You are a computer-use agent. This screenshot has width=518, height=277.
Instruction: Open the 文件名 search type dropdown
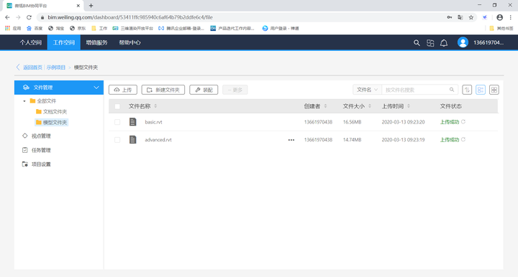pyautogui.click(x=368, y=90)
